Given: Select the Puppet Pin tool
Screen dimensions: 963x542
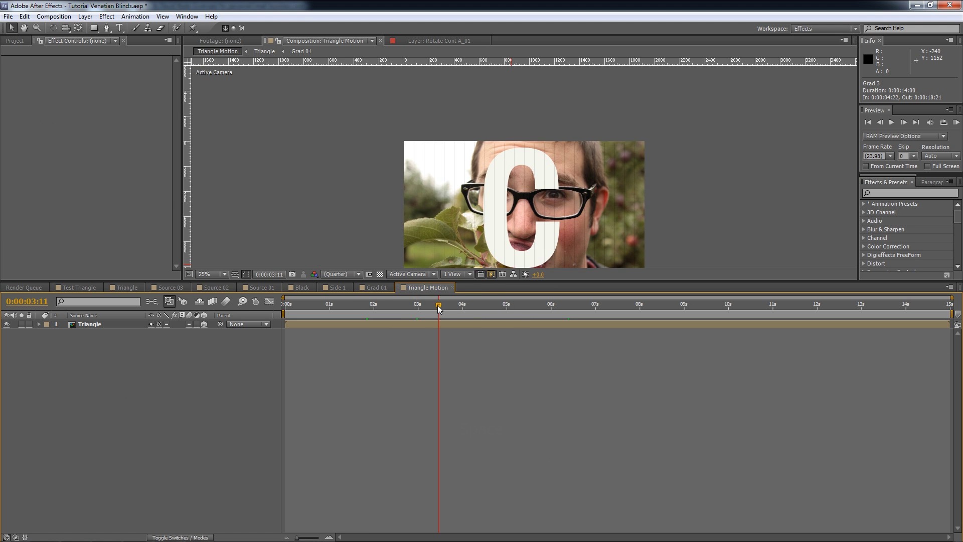Looking at the screenshot, I should pos(193,28).
